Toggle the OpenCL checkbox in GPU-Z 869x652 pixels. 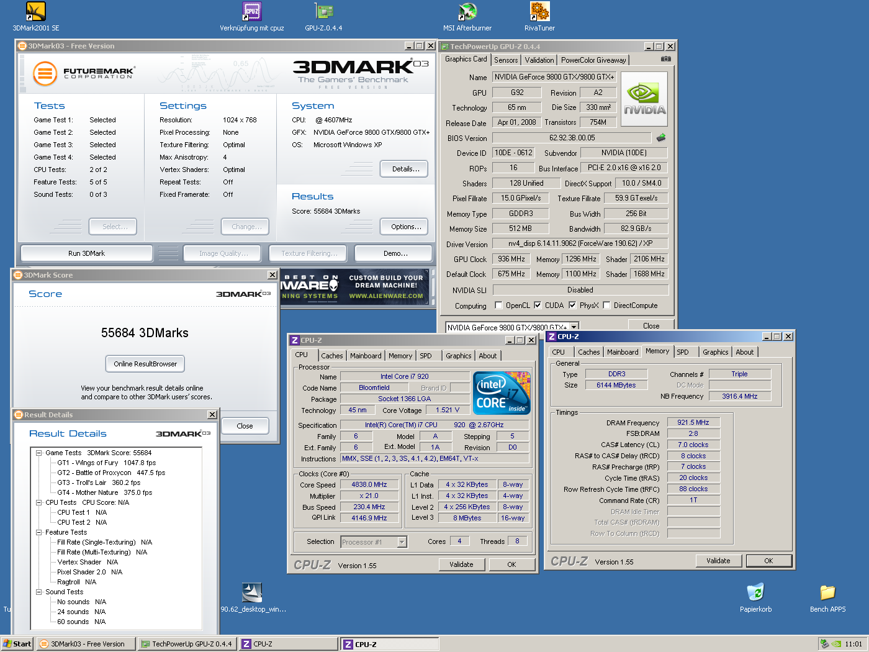pyautogui.click(x=498, y=305)
